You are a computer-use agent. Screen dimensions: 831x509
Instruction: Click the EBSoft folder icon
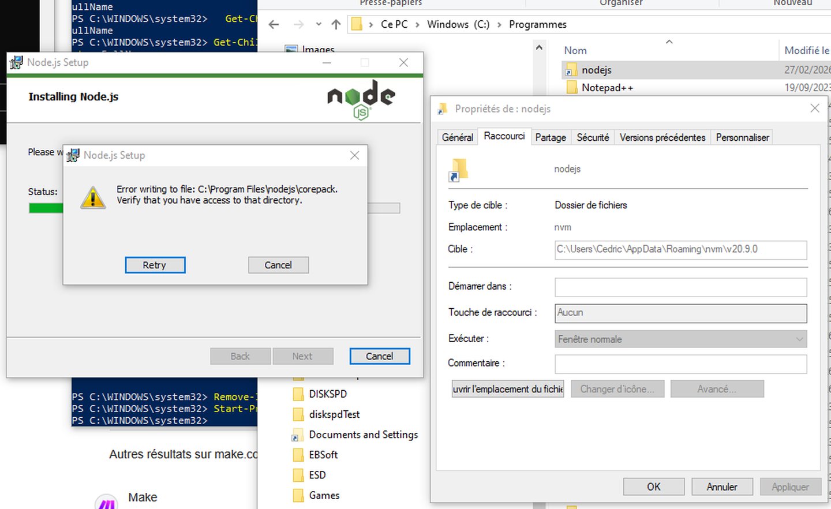tap(298, 455)
